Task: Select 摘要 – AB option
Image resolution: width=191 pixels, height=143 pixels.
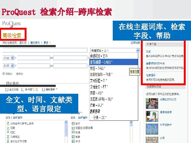Action: point(114,93)
